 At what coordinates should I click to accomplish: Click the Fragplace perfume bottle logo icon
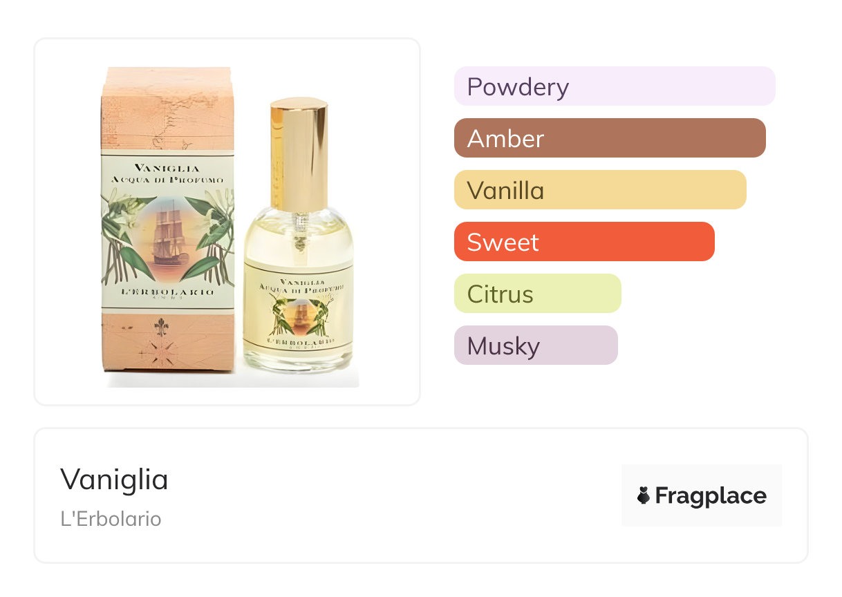pyautogui.click(x=644, y=495)
